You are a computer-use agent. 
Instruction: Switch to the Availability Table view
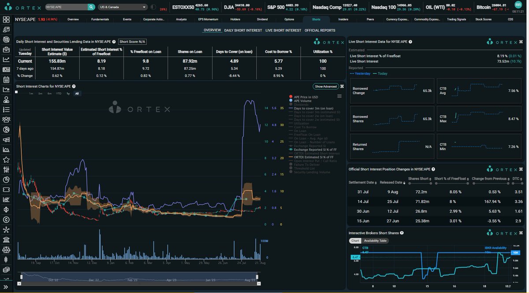coord(375,241)
